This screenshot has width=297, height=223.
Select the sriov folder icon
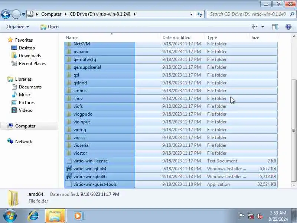point(69,98)
